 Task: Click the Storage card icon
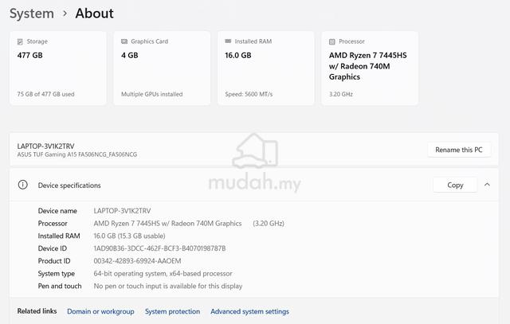tap(20, 41)
